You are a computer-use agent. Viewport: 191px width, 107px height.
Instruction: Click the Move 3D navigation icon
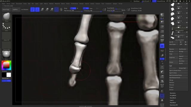pyautogui.click(x=162, y=72)
